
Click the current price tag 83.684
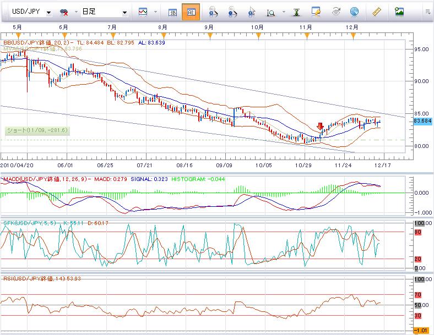[x=422, y=121]
